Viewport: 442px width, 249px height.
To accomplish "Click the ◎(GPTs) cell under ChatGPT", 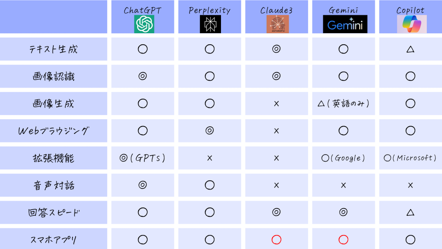I will point(143,158).
